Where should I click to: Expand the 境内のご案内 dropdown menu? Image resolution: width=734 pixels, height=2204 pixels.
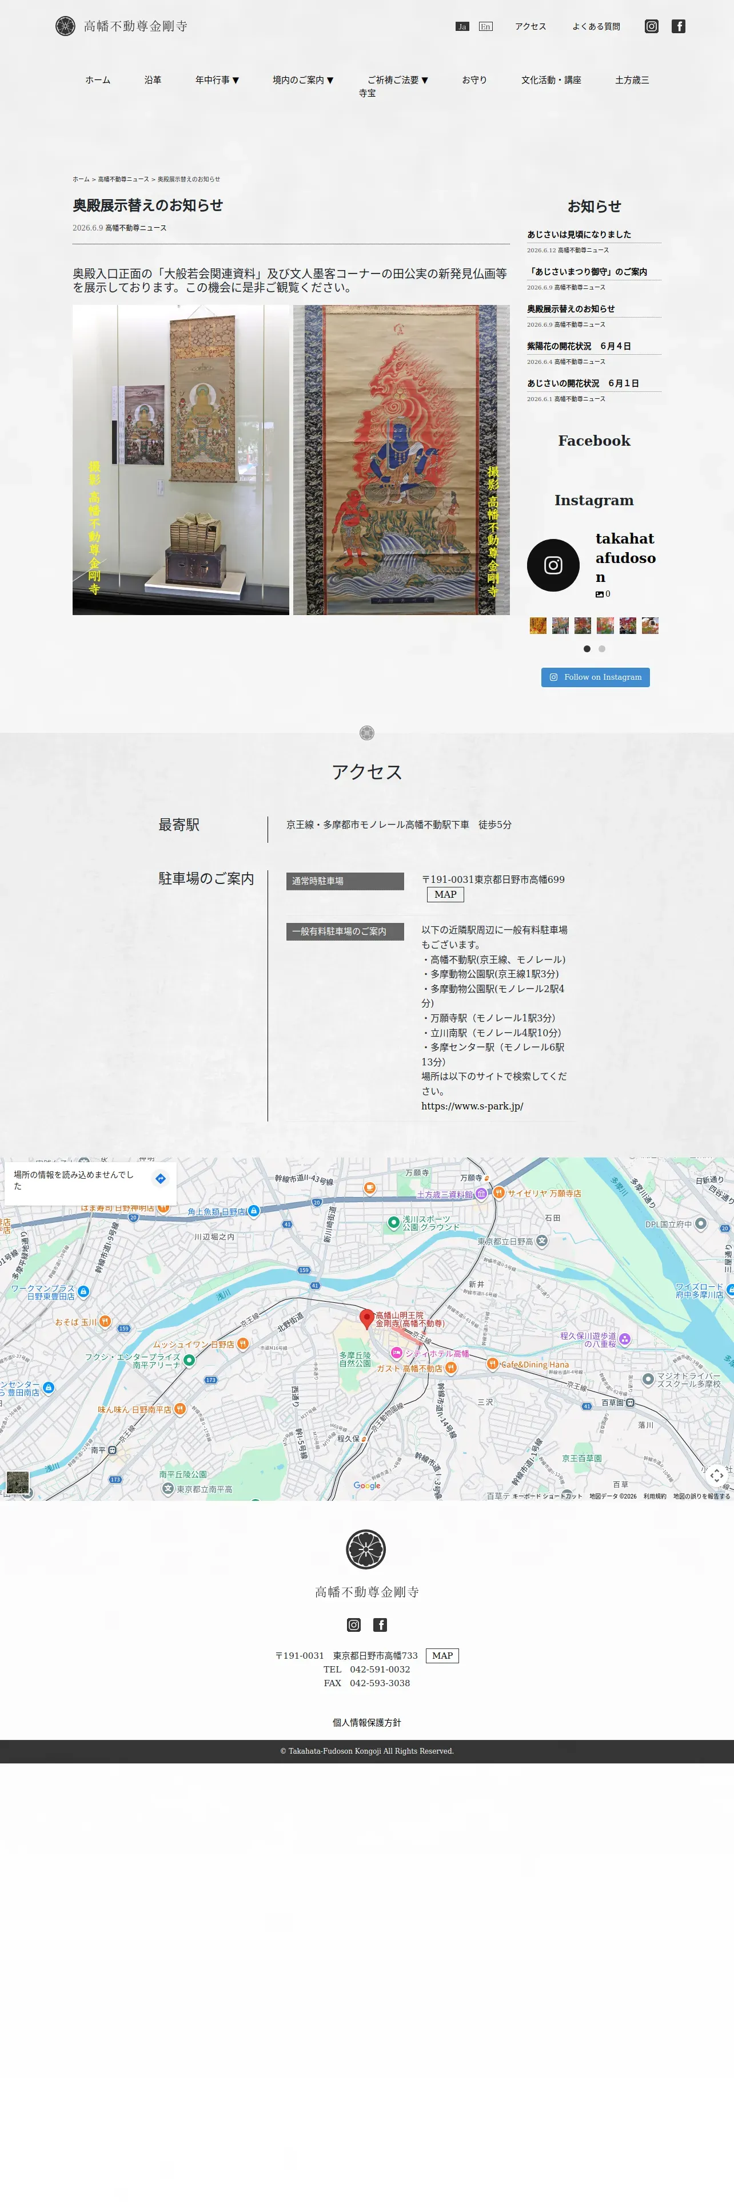[304, 80]
